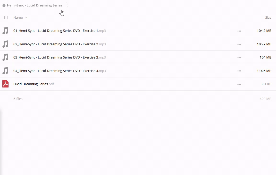
Task: Tick the select-all checkbox in header
Action: pyautogui.click(x=6, y=18)
